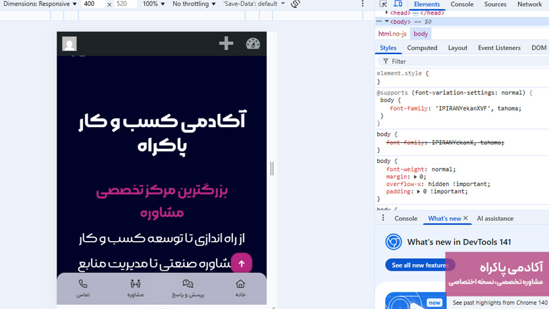Select the What's new drawer tab
549x309 pixels.
click(444, 218)
